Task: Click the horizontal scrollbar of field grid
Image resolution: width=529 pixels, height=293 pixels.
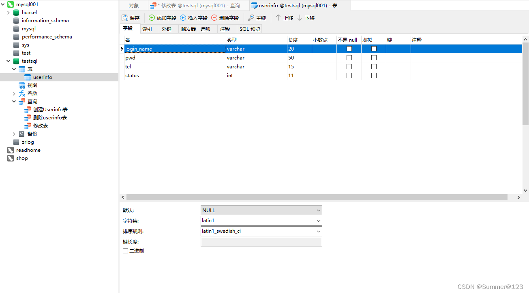Action: [x=317, y=197]
